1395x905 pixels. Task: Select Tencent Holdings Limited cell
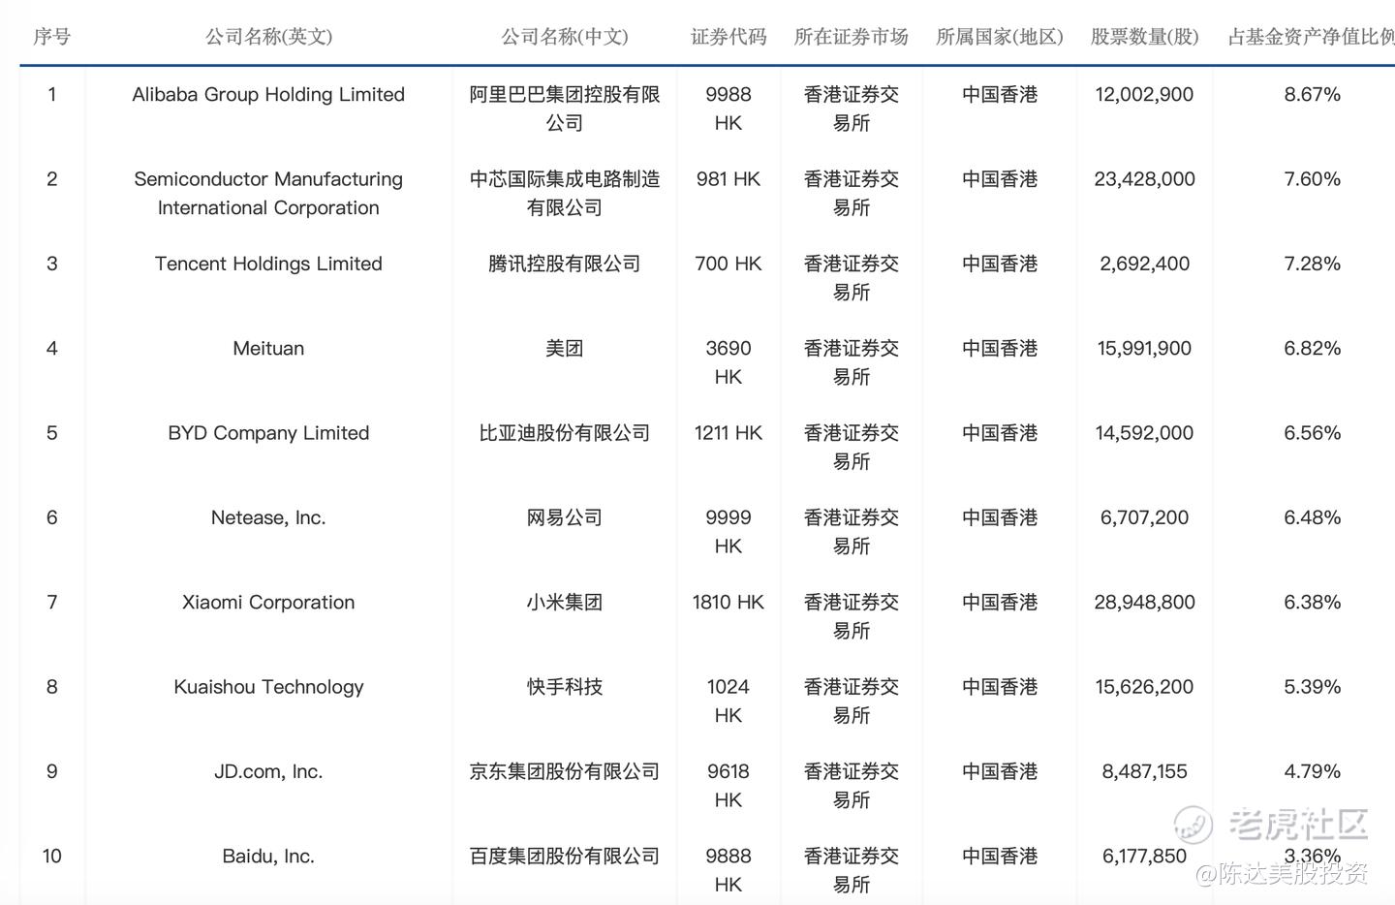point(268,264)
